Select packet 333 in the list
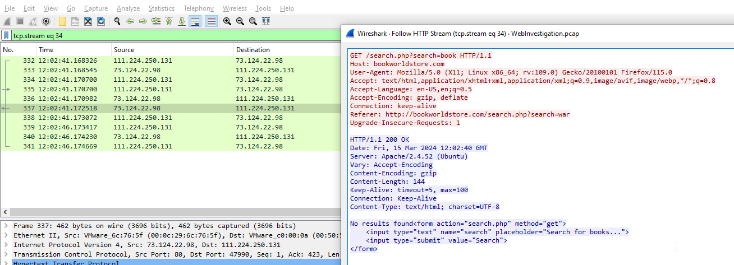The height and width of the screenshot is (265, 734). (171, 70)
